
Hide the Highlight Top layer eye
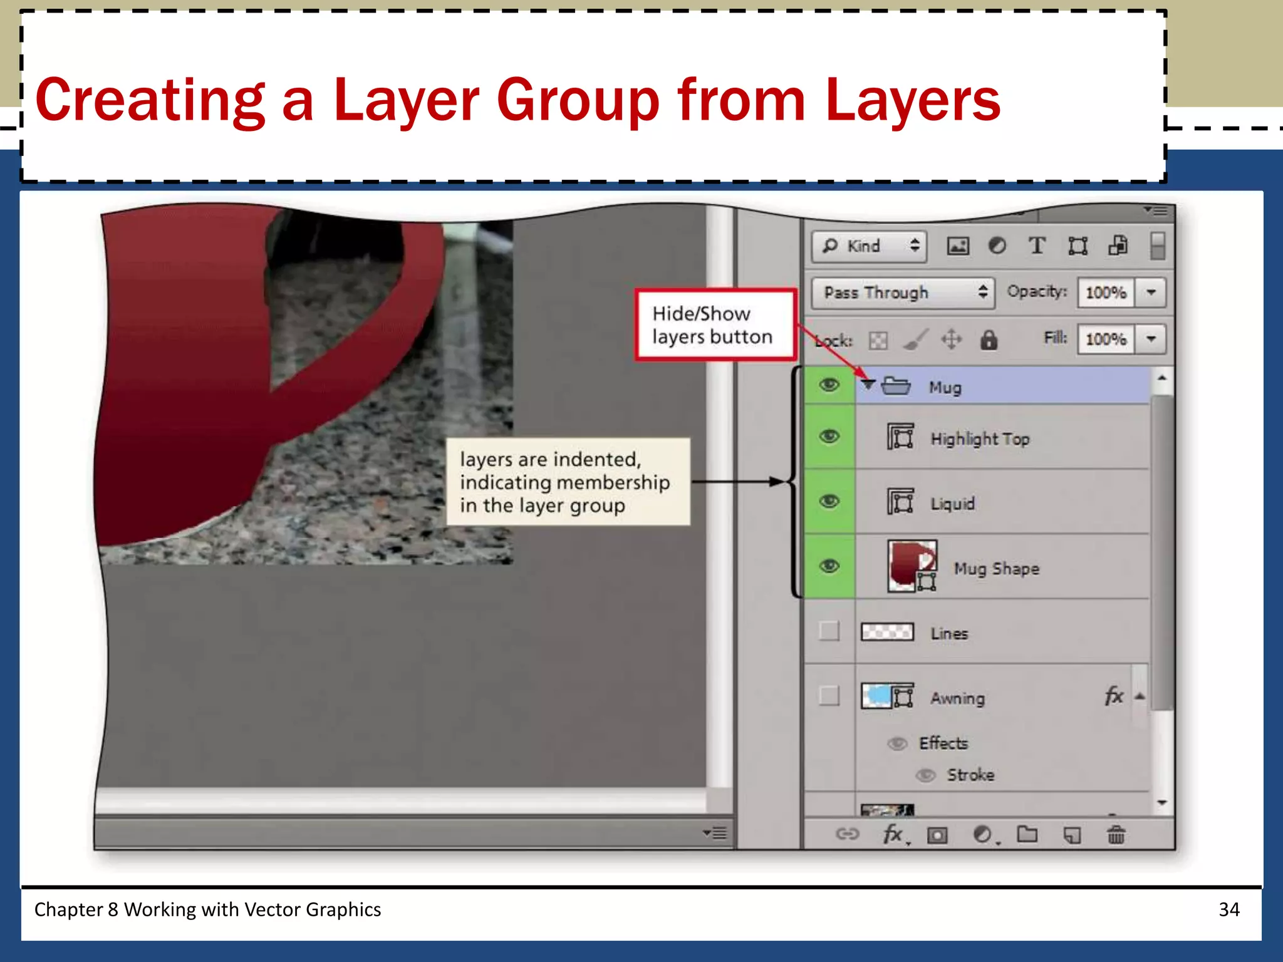829,437
